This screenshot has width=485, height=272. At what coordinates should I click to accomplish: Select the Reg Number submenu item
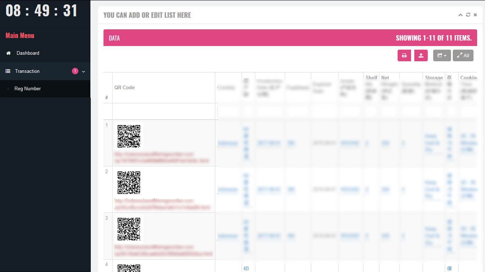point(28,89)
